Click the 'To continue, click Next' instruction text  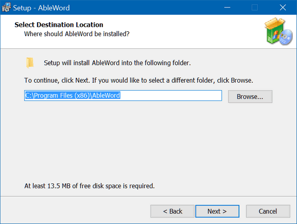coord(139,80)
